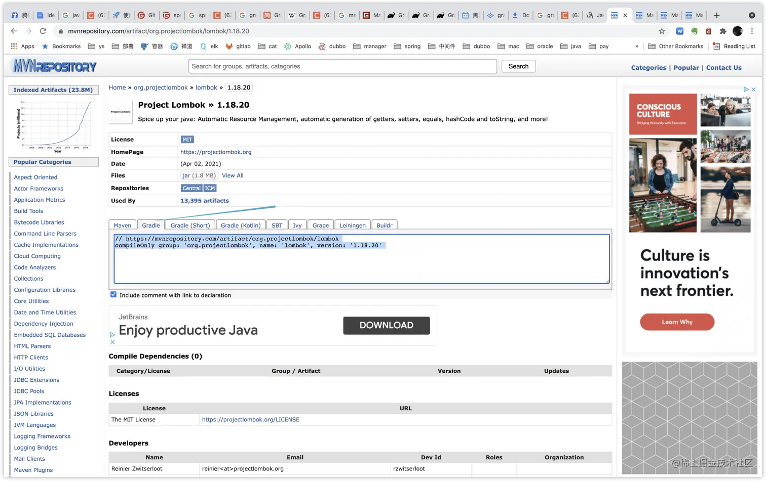This screenshot has height=481, width=766.
Task: Open the manager bookmarks folder
Action: [x=370, y=46]
